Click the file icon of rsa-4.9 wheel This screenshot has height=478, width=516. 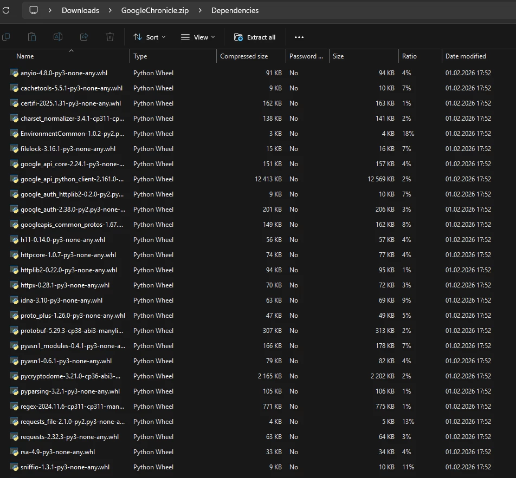coord(14,451)
